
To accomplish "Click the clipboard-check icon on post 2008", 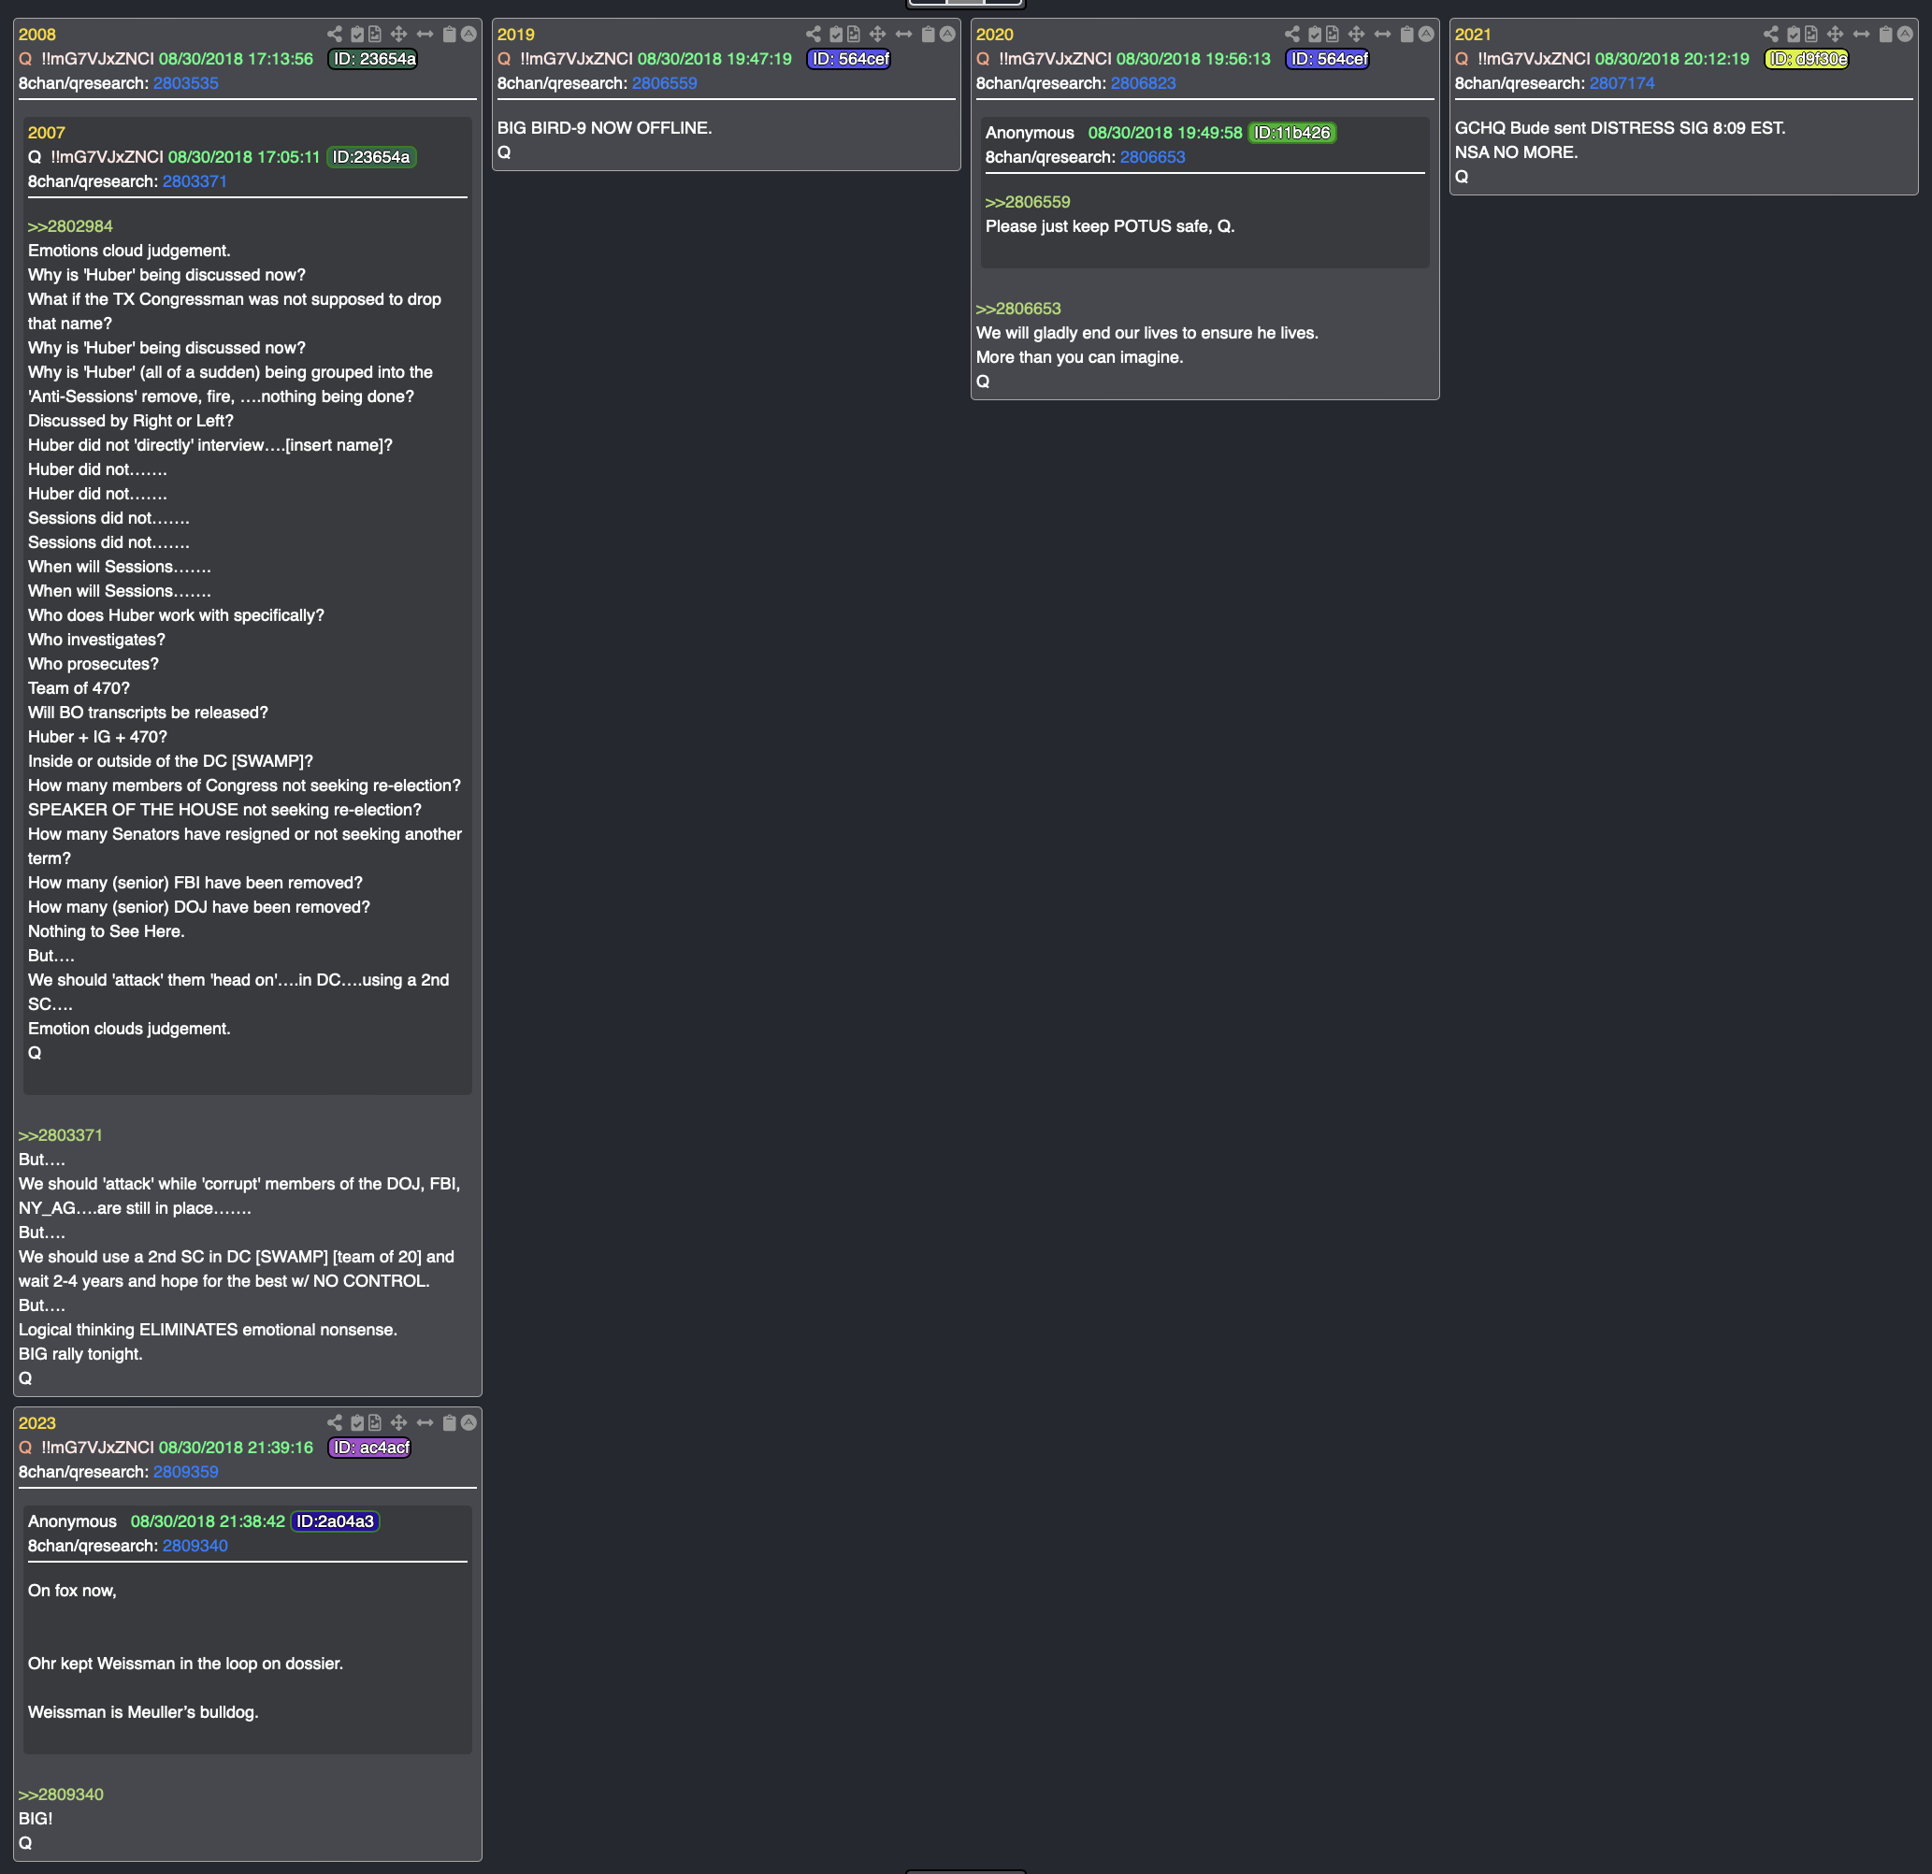I will click(x=357, y=35).
